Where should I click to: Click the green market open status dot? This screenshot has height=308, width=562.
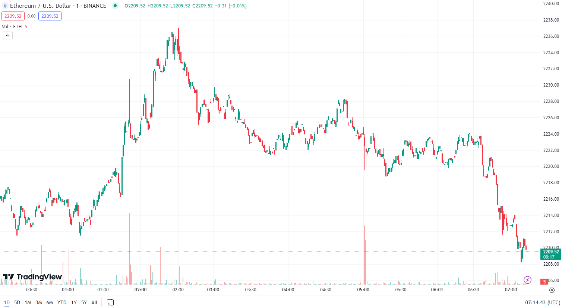tap(115, 6)
